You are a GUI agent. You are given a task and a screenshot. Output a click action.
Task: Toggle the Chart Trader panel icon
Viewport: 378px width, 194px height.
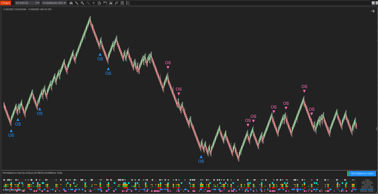point(105,3)
